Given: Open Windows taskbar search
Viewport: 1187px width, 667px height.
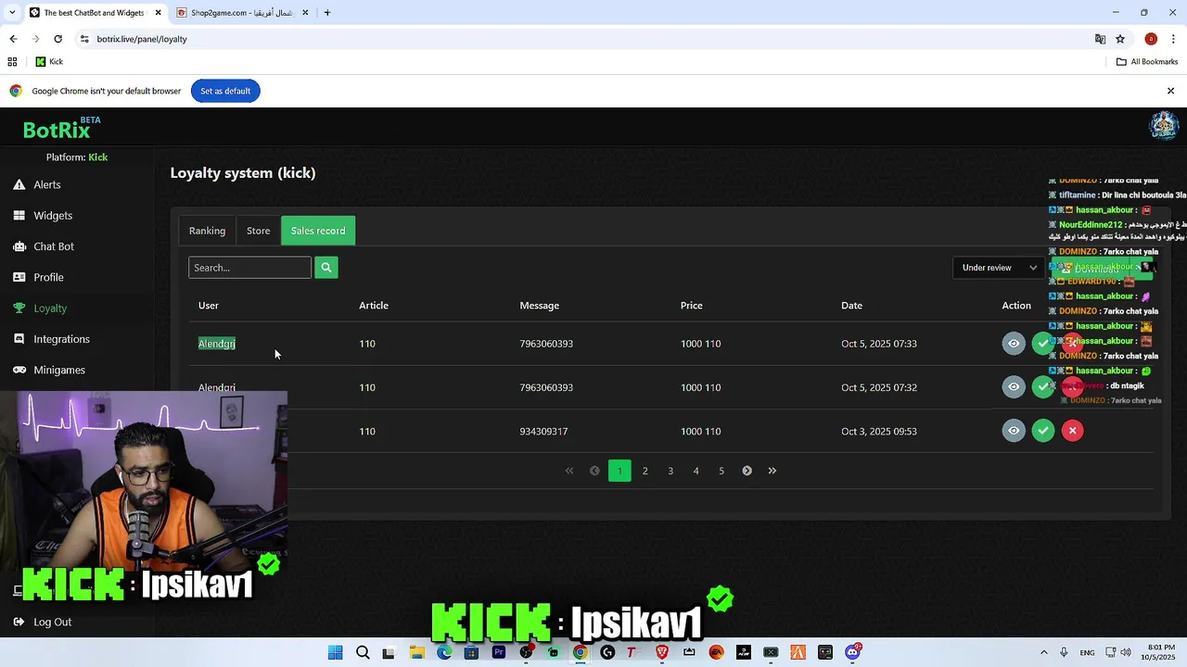Looking at the screenshot, I should pyautogui.click(x=363, y=652).
